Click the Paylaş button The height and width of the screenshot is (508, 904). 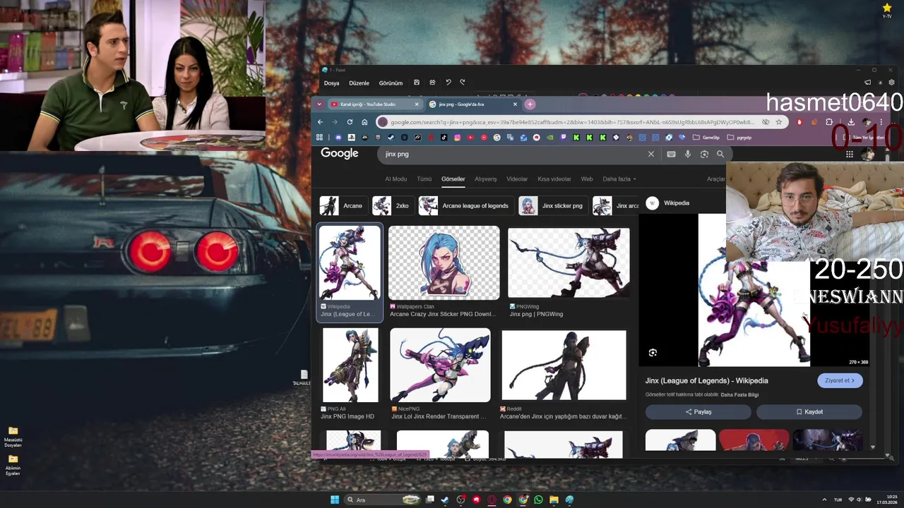tap(698, 412)
